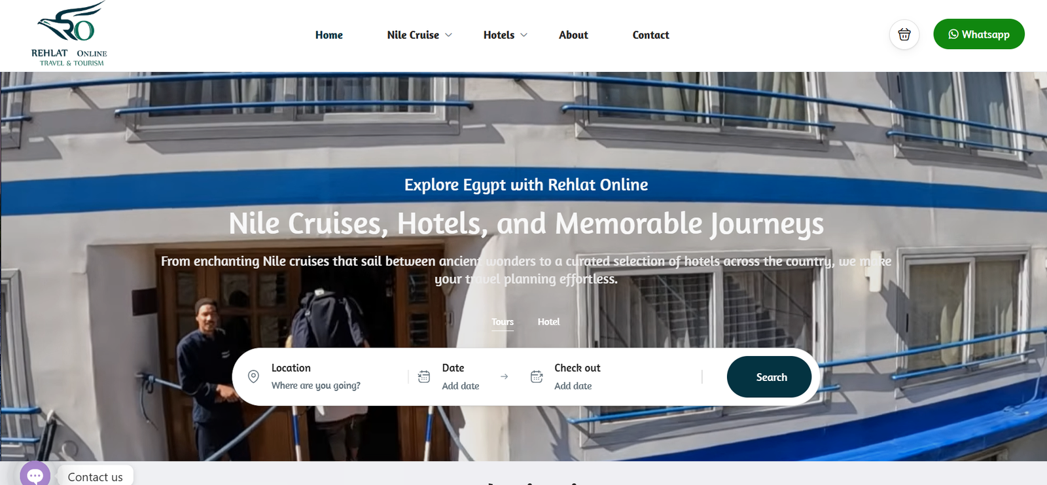Click the Rehlat Online logo
This screenshot has width=1047, height=485.
[x=69, y=34]
